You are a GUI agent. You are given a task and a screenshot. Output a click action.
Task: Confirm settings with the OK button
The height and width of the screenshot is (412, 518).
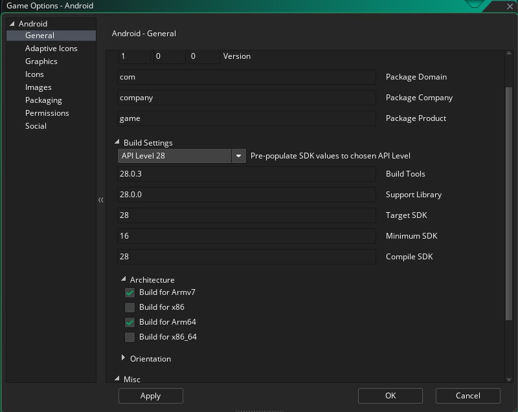coord(390,396)
